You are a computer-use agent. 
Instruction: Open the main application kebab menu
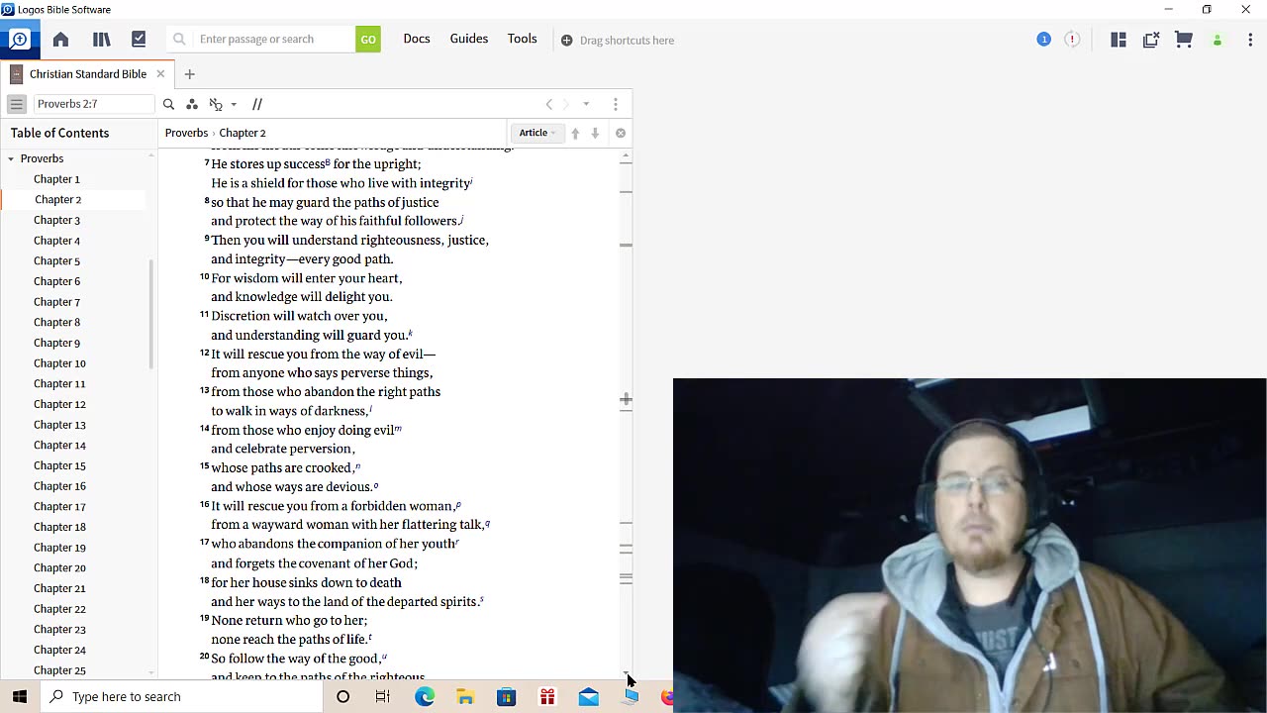[1250, 40]
